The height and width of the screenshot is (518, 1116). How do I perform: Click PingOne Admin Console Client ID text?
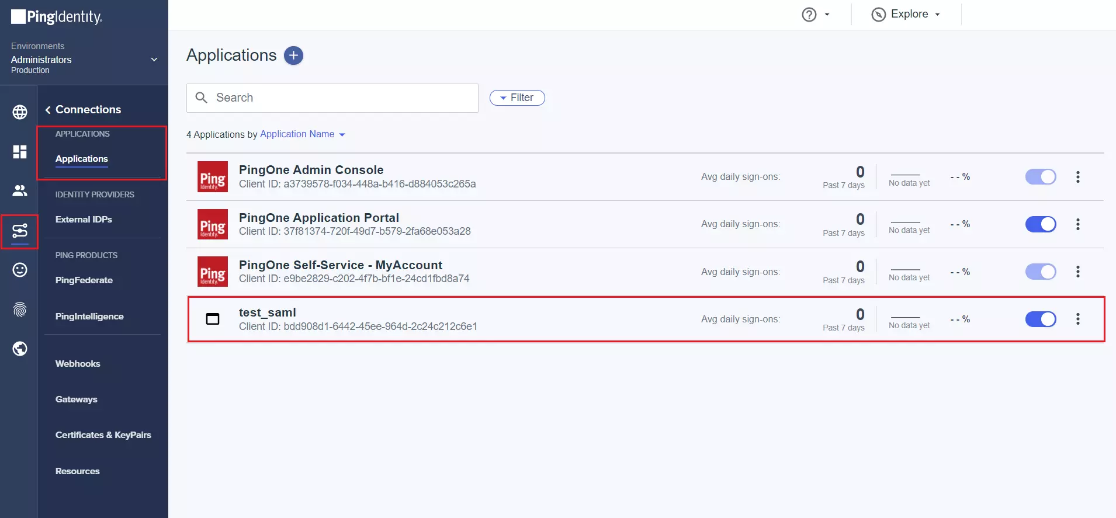tap(358, 184)
